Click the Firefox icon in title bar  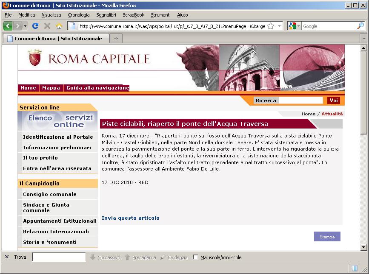pos(6,5)
